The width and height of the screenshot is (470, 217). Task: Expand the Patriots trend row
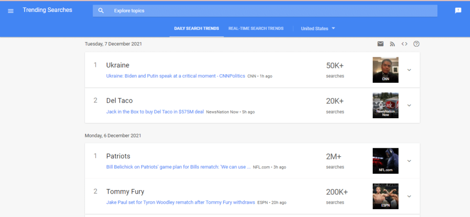[409, 161]
